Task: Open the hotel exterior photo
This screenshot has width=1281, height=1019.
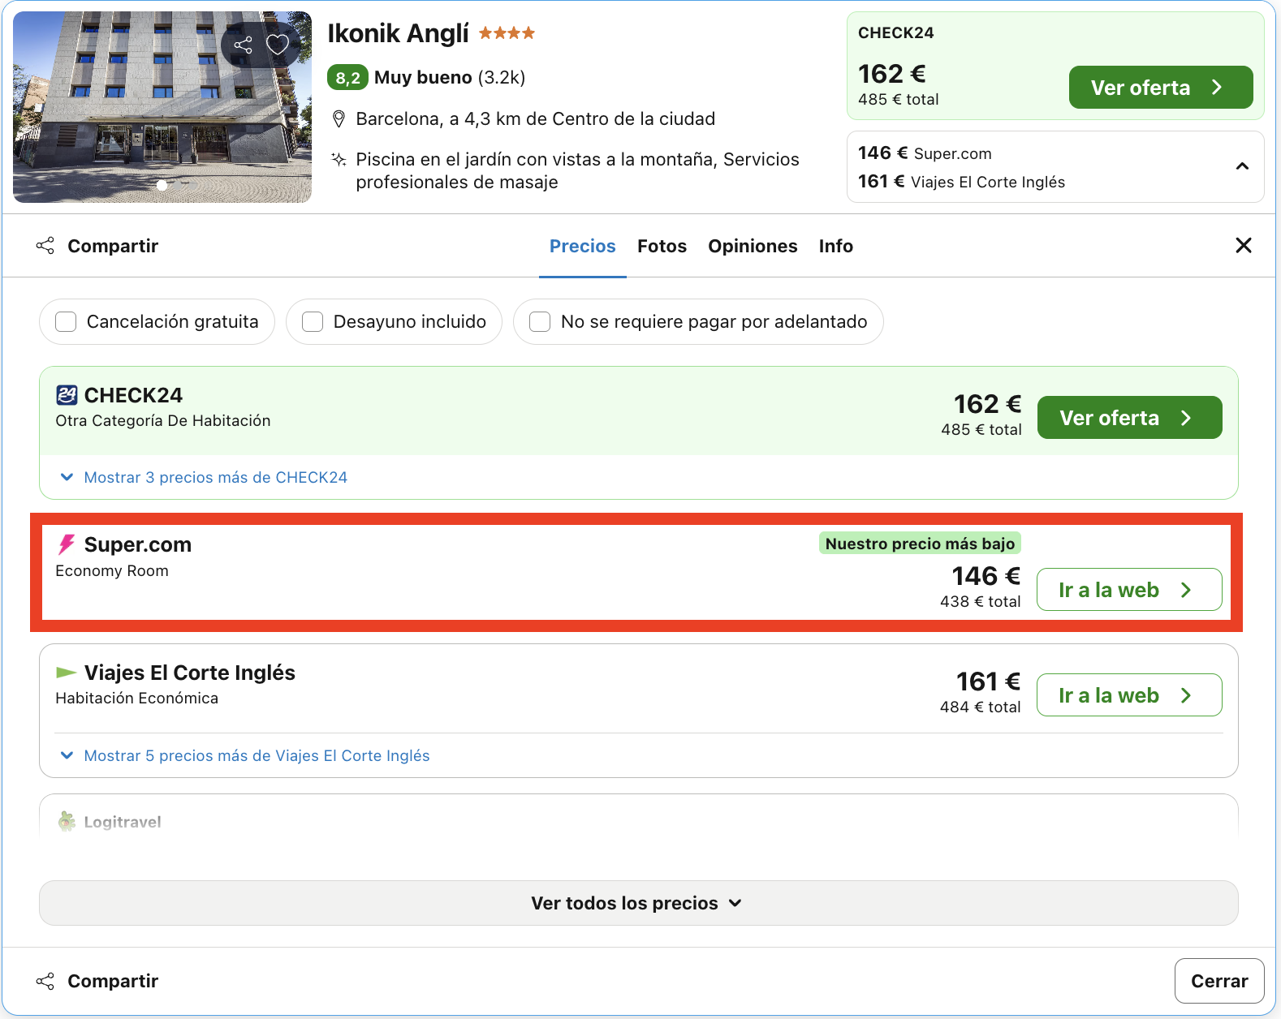Action: click(162, 107)
